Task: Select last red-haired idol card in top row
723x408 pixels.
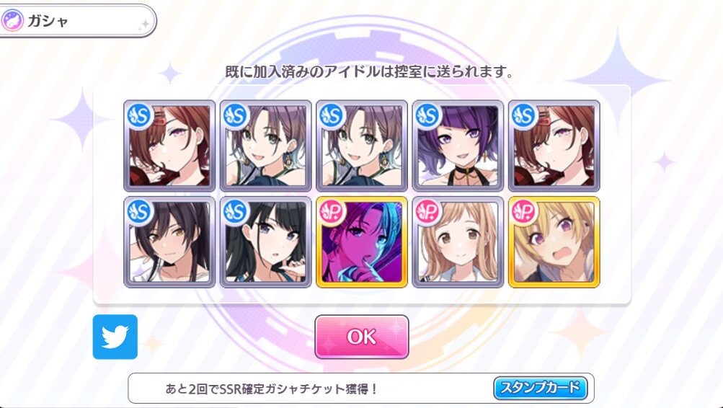Action: [x=554, y=146]
